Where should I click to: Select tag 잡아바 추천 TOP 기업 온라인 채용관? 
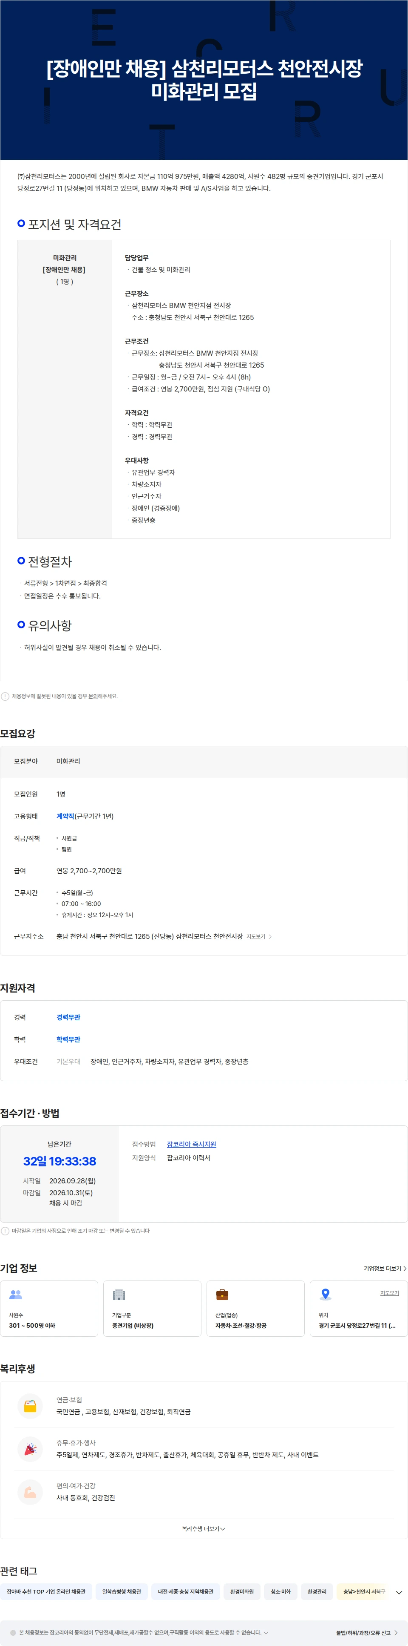point(46,1591)
